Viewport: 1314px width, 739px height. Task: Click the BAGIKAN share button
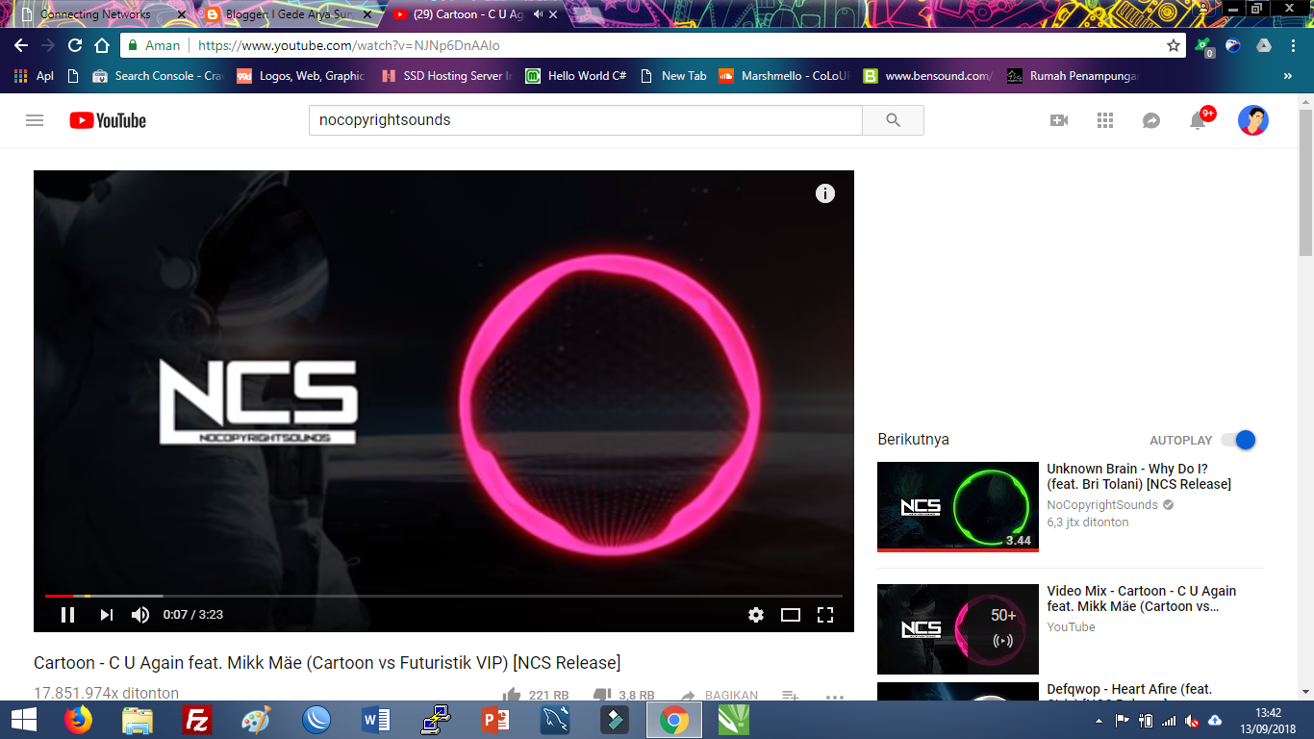(719, 695)
